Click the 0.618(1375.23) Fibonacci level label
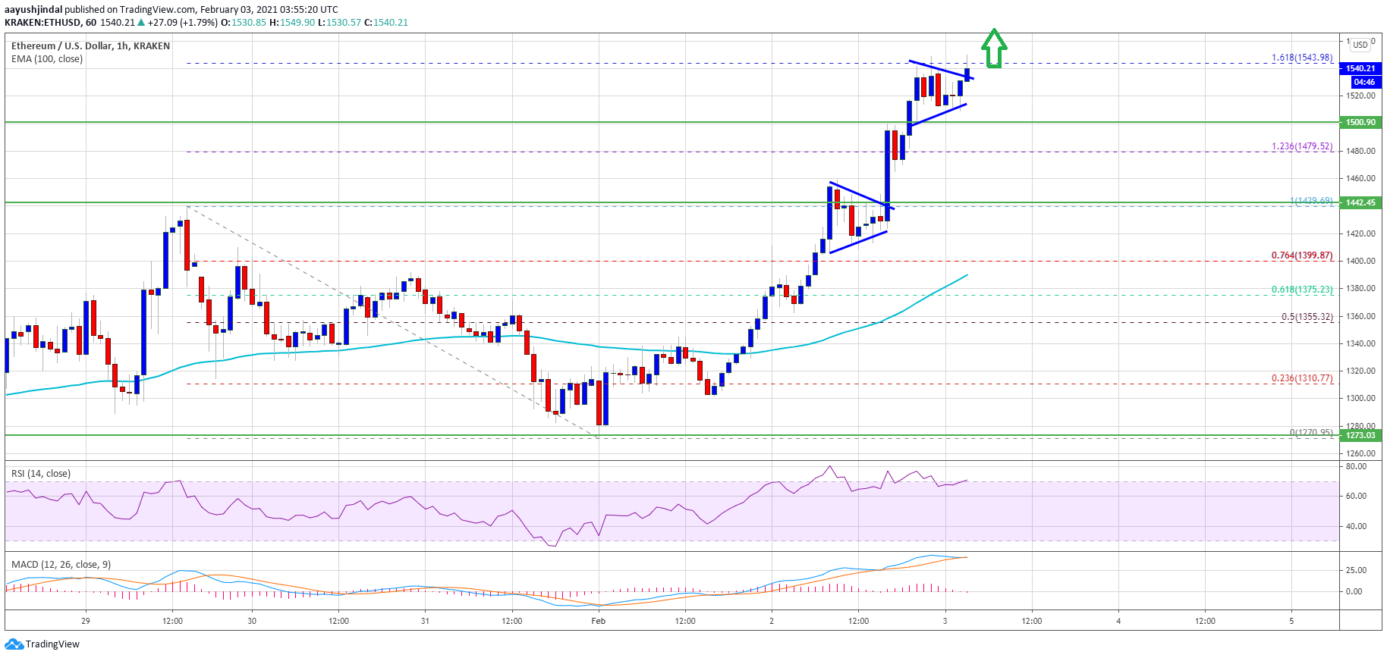 1301,290
